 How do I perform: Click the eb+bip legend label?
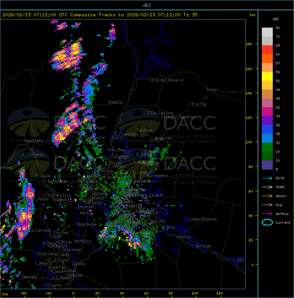click(282, 214)
